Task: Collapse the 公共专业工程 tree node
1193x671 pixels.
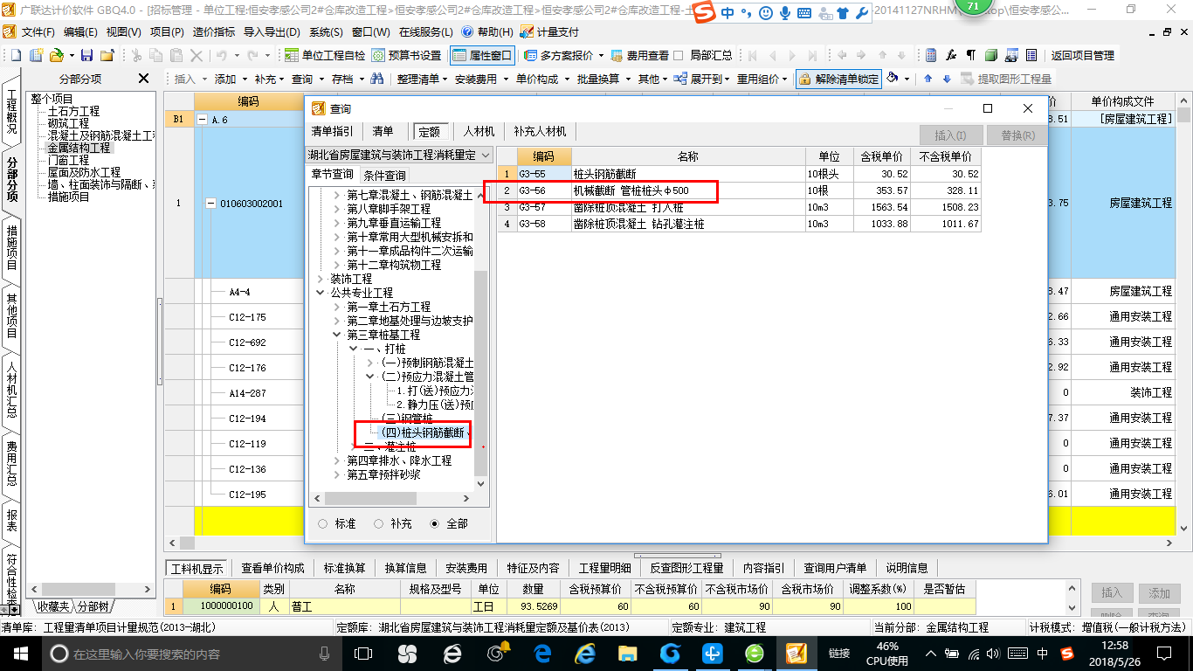Action: click(321, 293)
